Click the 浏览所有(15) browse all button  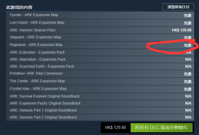[x=178, y=7]
